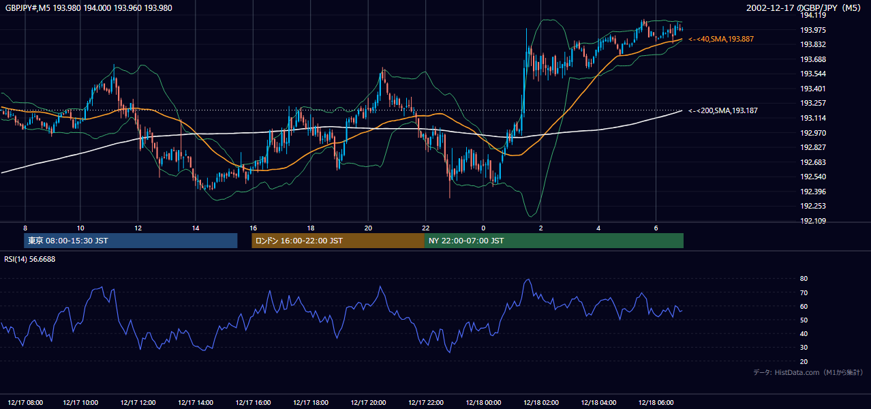The height and width of the screenshot is (409, 871).
Task: Click hour marker 6 under the price chart
Action: coord(656,228)
